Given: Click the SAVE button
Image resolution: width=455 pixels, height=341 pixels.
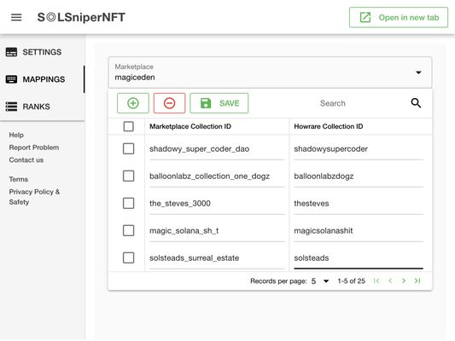Looking at the screenshot, I should [219, 103].
